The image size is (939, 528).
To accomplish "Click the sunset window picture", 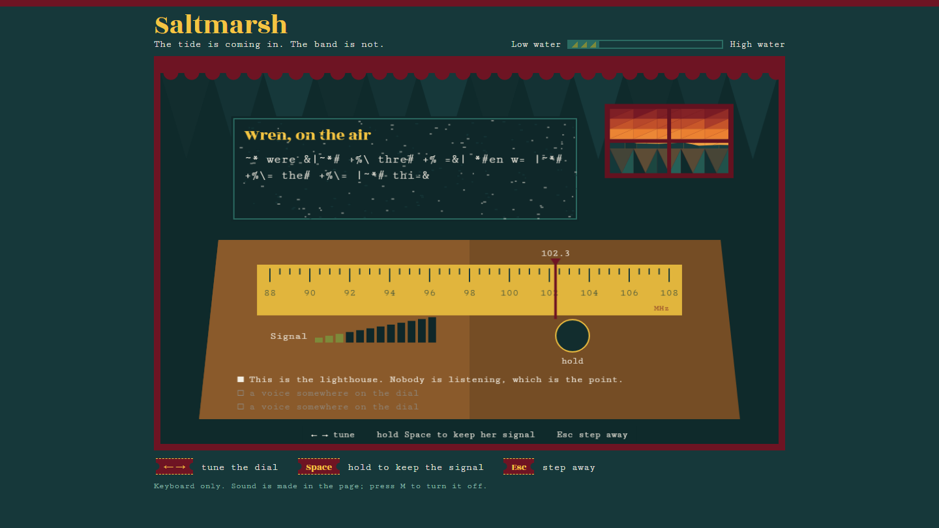I will 669,141.
